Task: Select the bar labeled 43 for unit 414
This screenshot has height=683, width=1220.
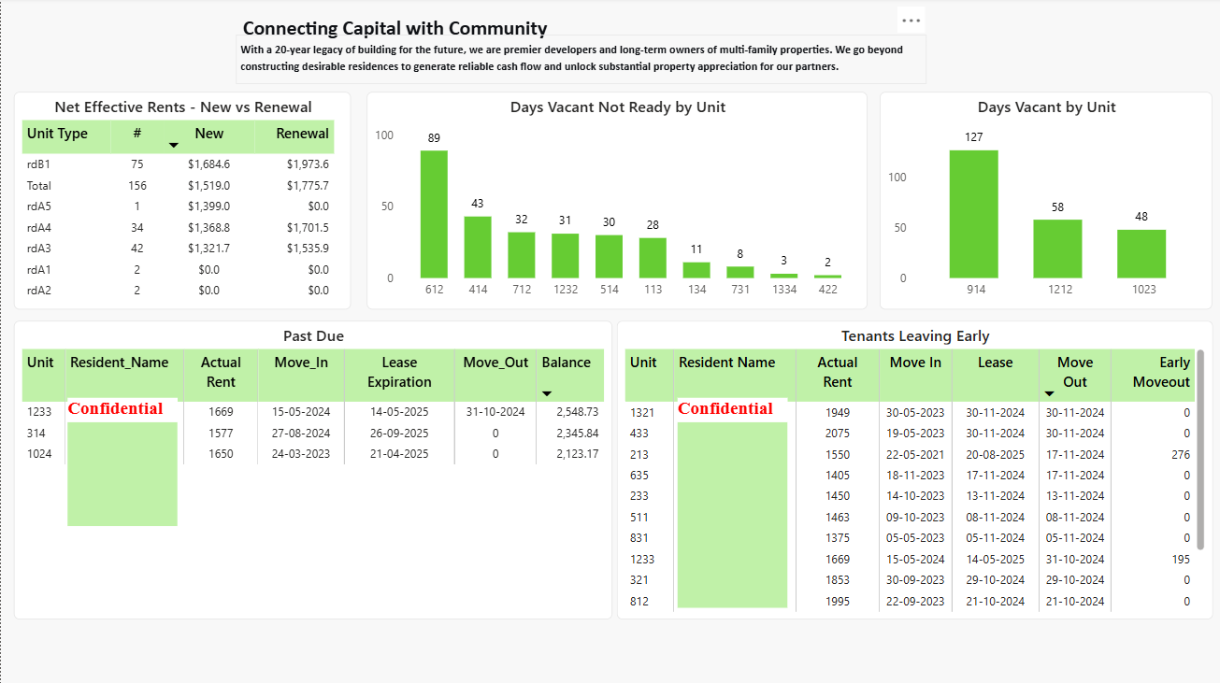Action: [x=477, y=248]
